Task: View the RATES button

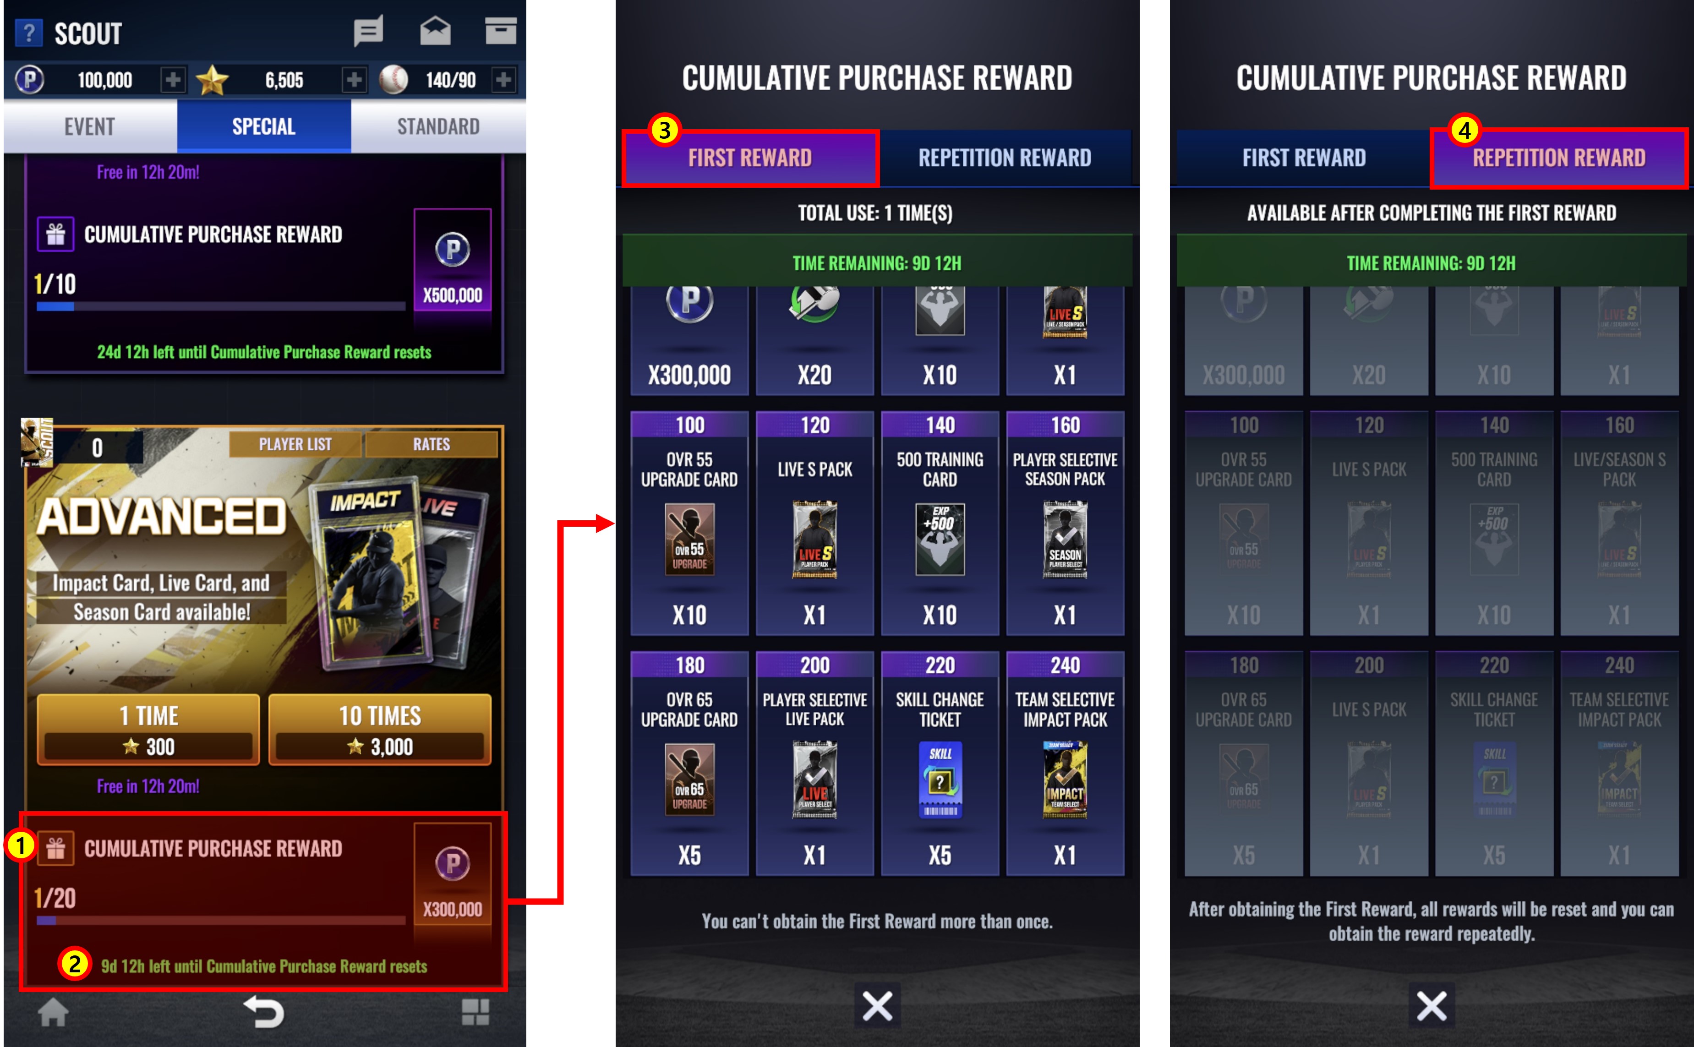Action: pos(432,444)
